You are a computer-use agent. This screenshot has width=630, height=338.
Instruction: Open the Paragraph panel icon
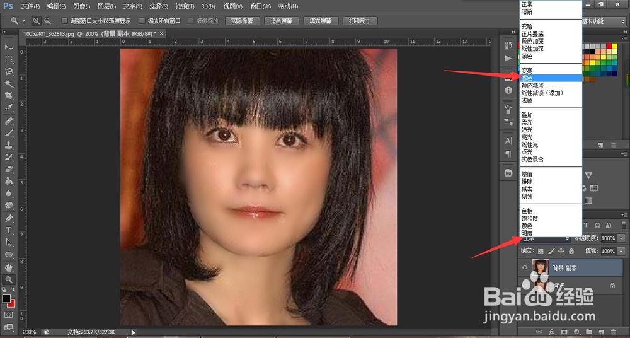[508, 154]
